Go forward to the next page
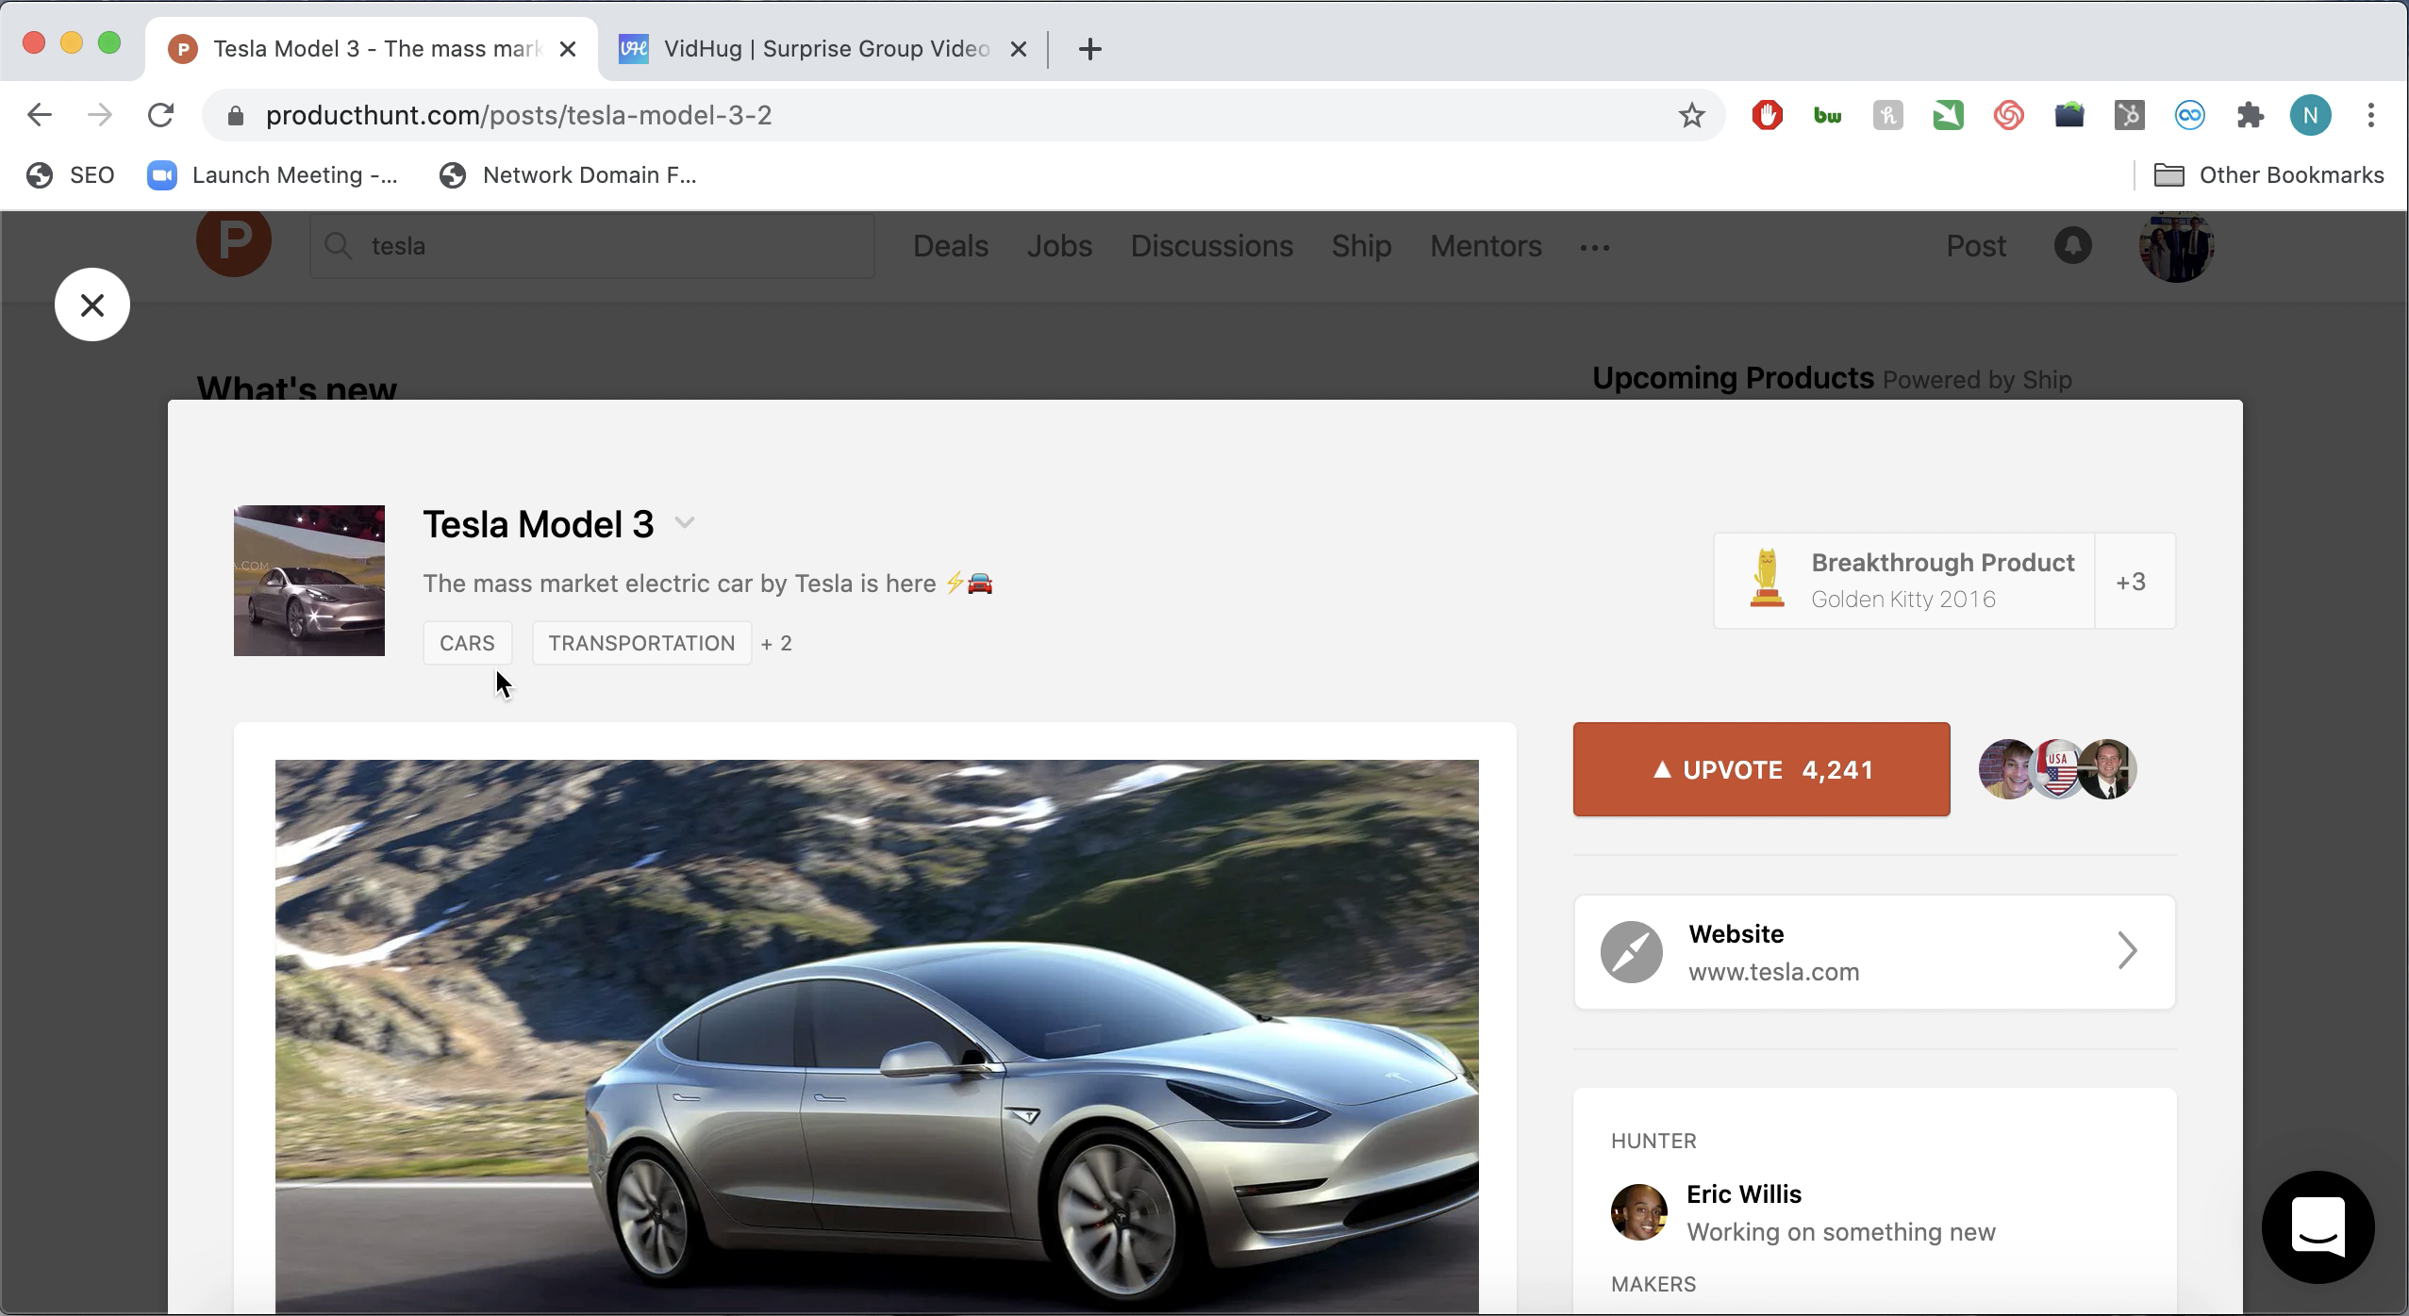The width and height of the screenshot is (2409, 1316). [99, 115]
